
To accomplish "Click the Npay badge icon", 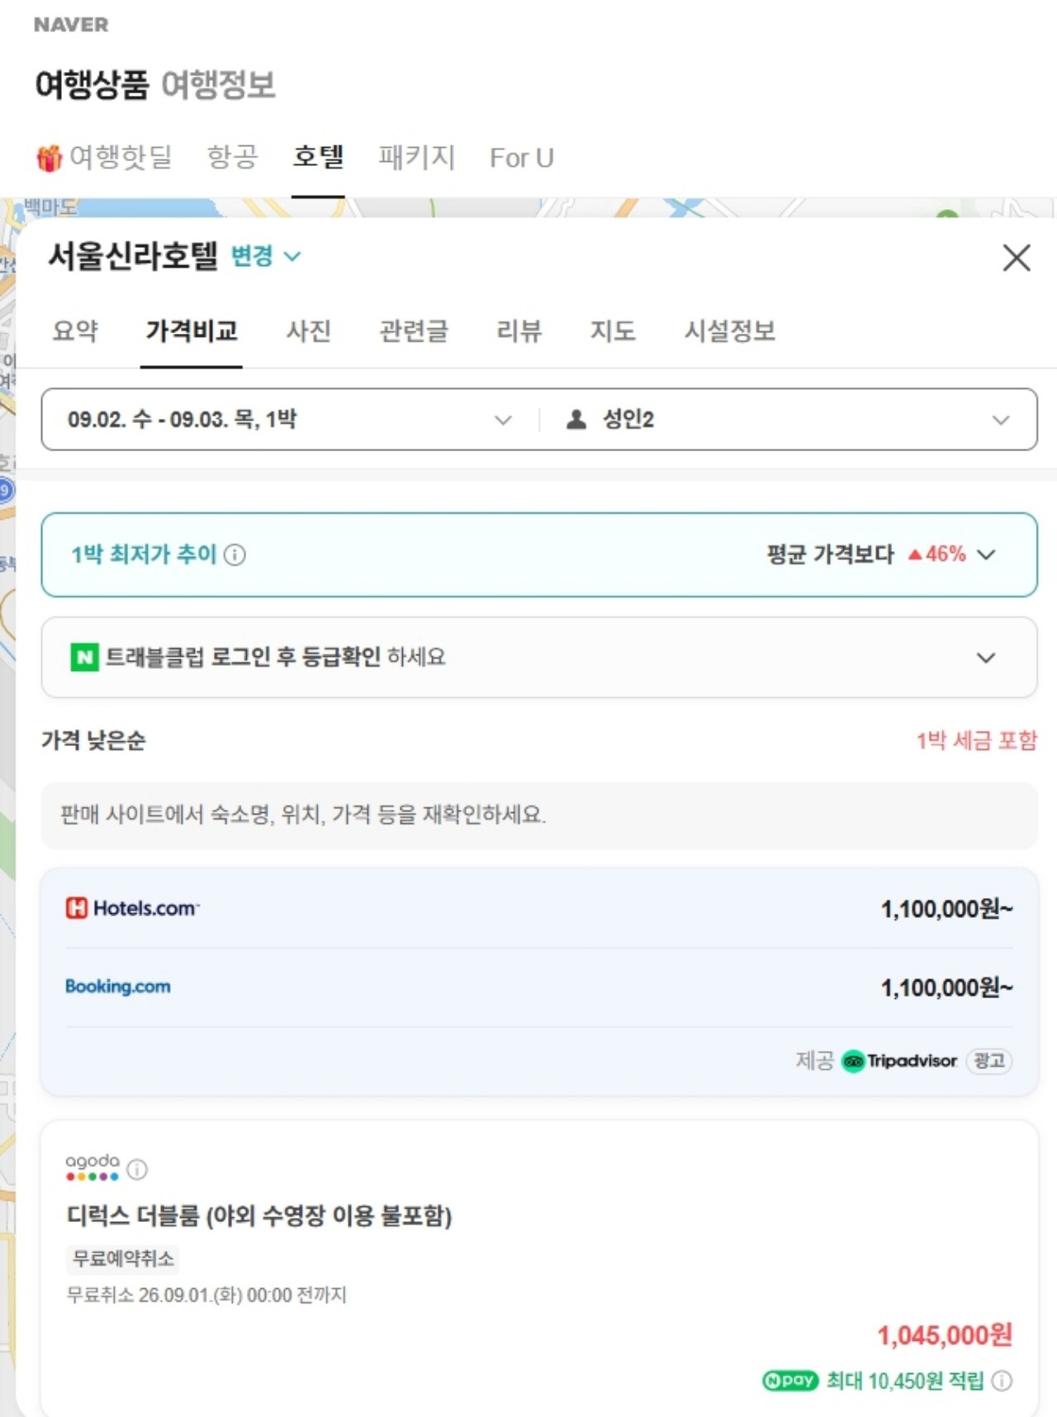I will [790, 1380].
